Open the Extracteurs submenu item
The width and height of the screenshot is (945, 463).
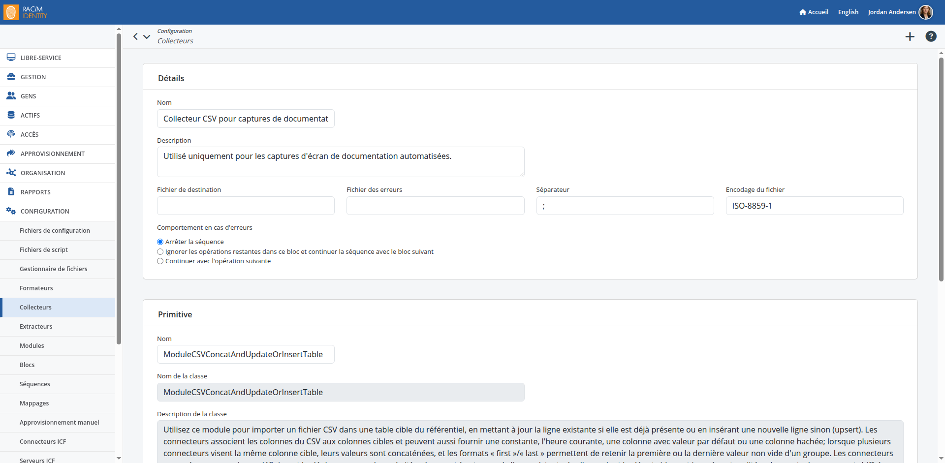[58, 327]
